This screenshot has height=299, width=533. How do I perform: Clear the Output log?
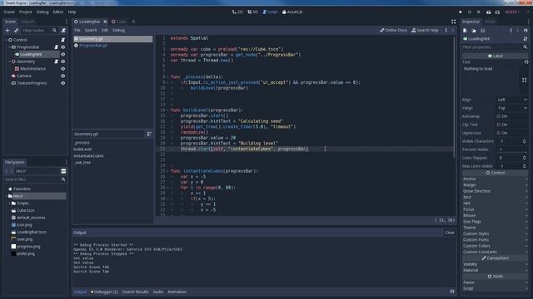pos(450,233)
